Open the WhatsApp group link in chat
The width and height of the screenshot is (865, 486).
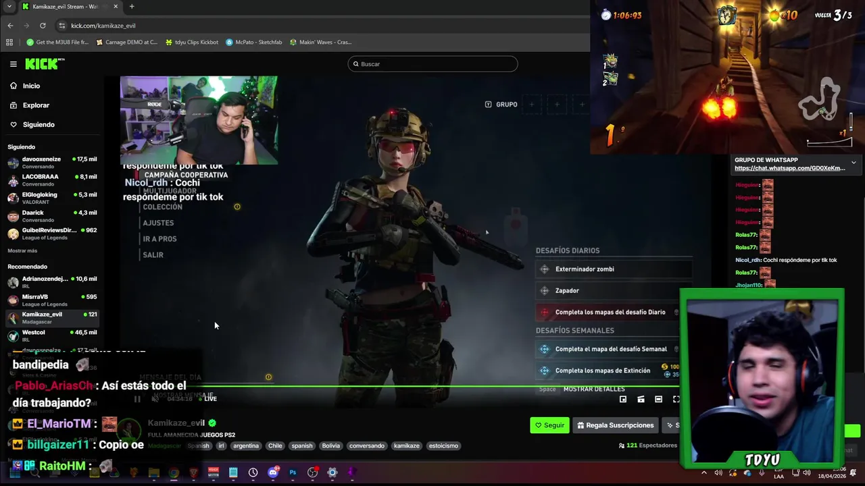click(x=789, y=168)
